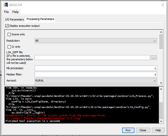Image resolution: width=168 pixels, height=136 pixels.
Task: Close the SEN2COR window
Action: click(x=163, y=5)
